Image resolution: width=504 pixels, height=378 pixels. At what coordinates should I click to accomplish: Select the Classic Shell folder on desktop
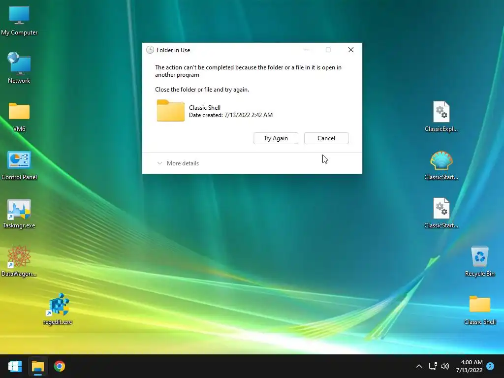(479, 310)
